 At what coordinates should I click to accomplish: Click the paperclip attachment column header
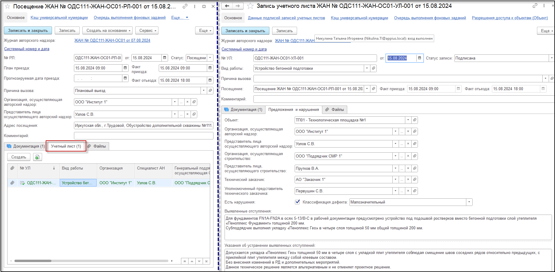point(12,168)
